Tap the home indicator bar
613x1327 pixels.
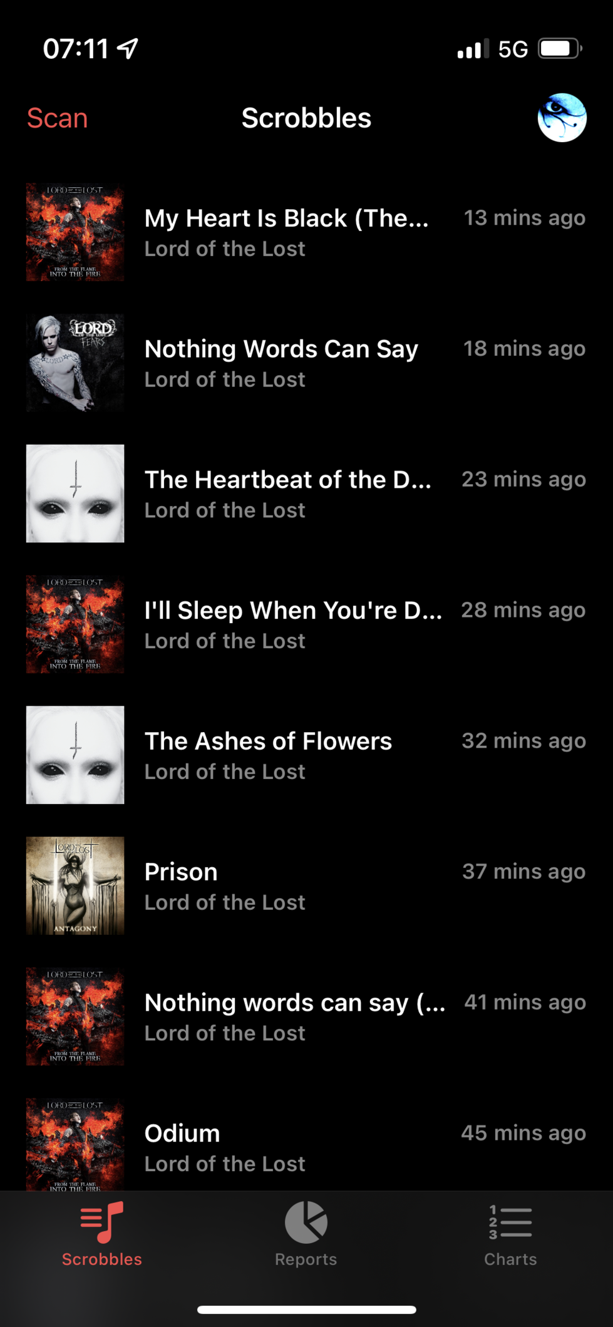point(306,1309)
